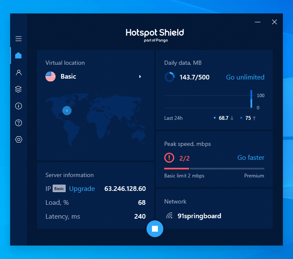Click the Go faster link
Viewport: 293px width, 259px height.
click(250, 158)
